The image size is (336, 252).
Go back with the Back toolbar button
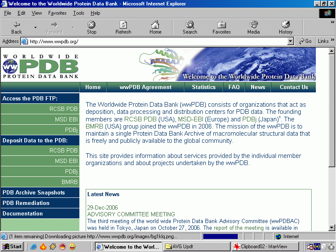coord(16,28)
